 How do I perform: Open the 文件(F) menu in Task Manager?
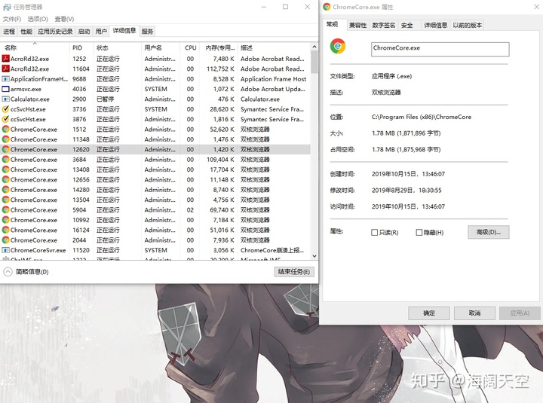(12, 19)
